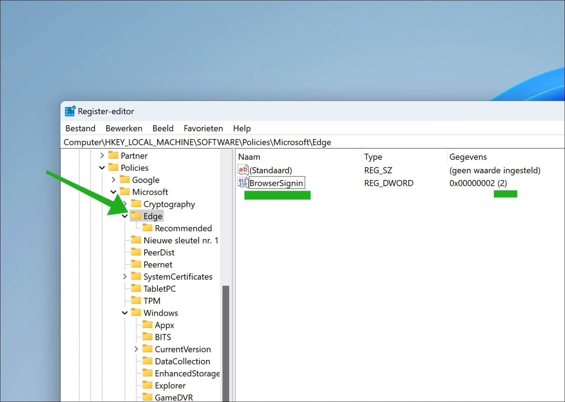Click the Explorer key label
Image resolution: width=565 pixels, height=402 pixels.
click(170, 385)
